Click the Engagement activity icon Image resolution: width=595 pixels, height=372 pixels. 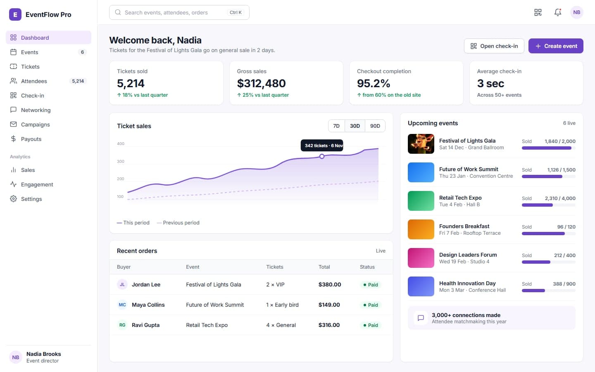click(x=13, y=184)
